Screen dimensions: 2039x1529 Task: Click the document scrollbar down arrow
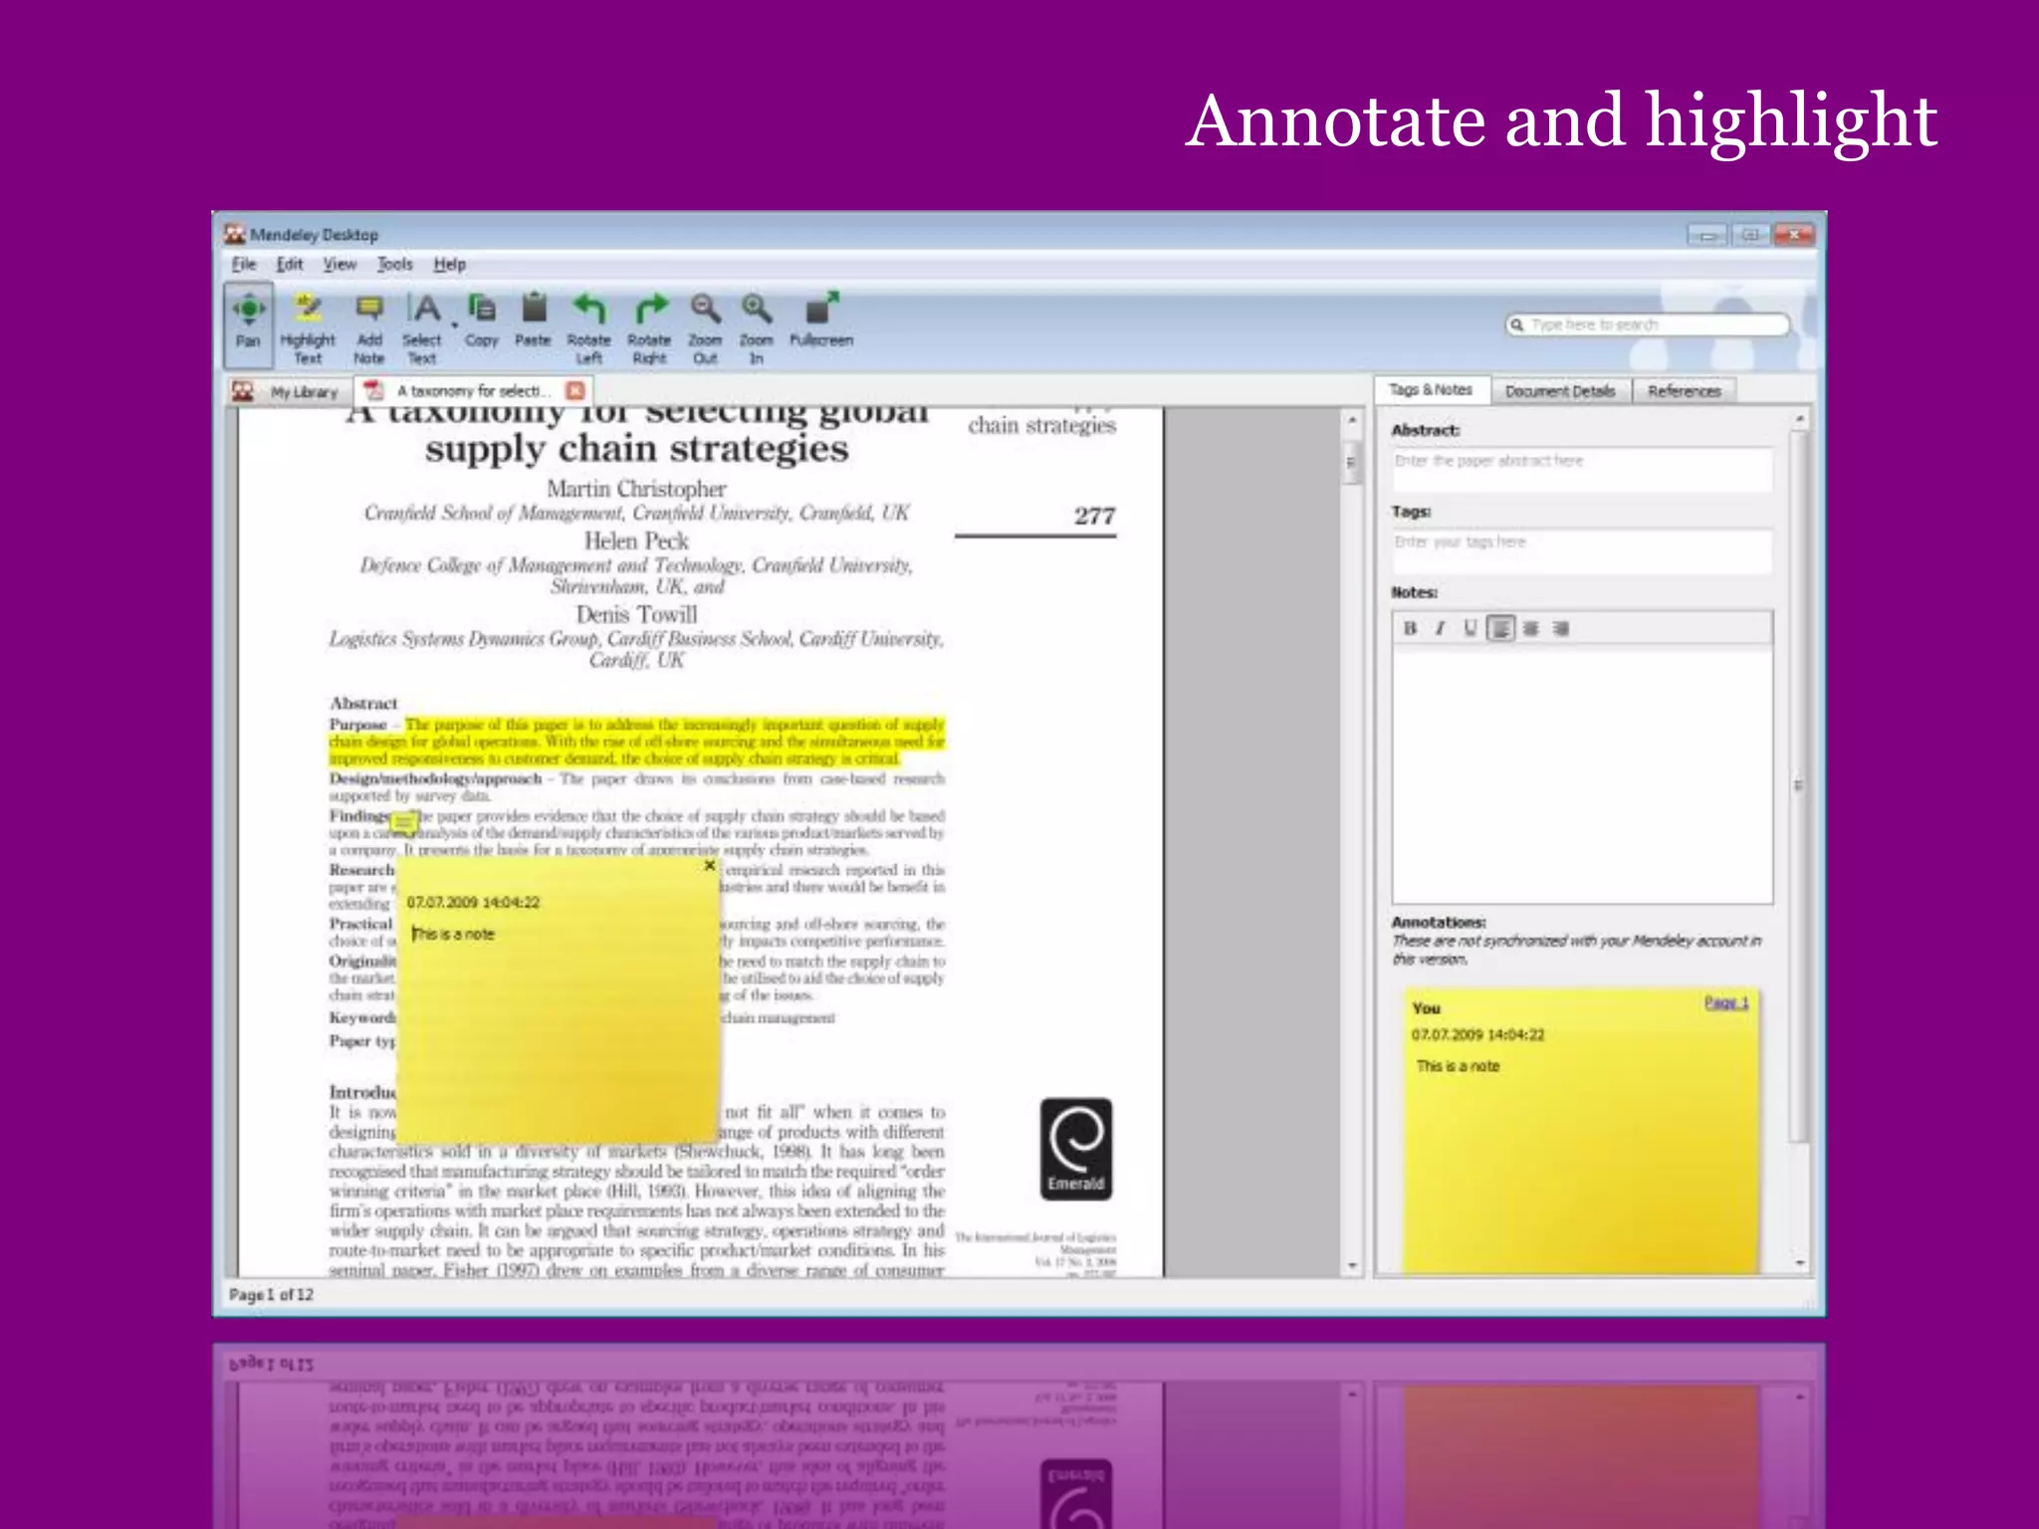pos(1352,1266)
